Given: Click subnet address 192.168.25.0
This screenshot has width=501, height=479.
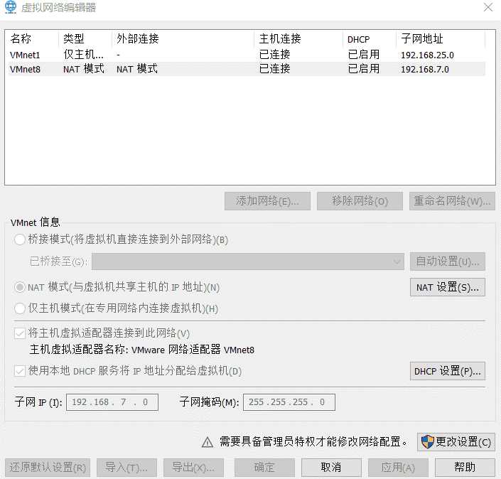Looking at the screenshot, I should point(427,55).
